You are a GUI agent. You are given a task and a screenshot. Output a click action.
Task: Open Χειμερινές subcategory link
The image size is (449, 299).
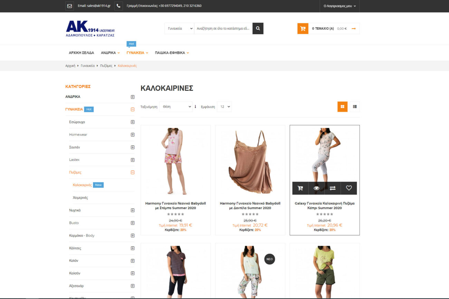(x=80, y=198)
